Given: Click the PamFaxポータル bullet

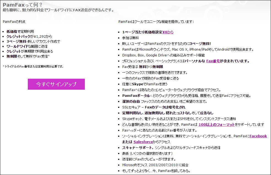Looking at the screenshot, I should pos(187,96).
